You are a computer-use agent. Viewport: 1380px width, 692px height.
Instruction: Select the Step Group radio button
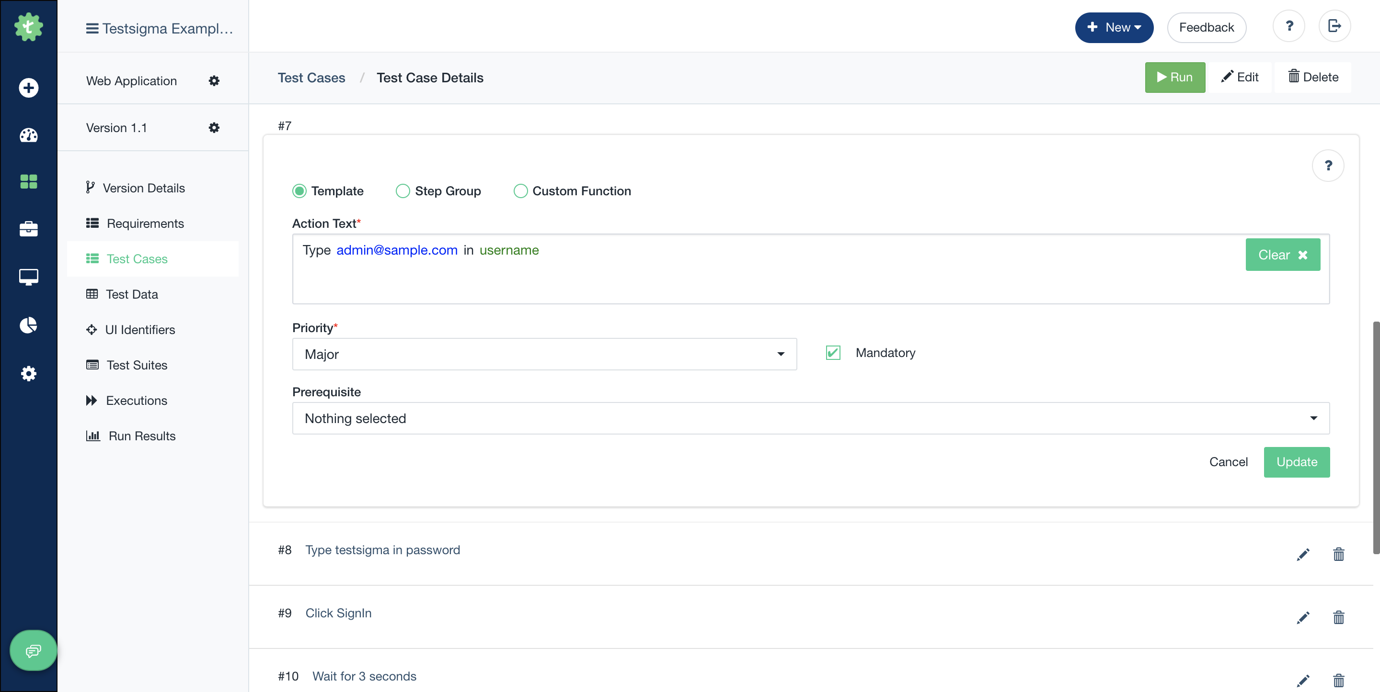[x=403, y=191]
